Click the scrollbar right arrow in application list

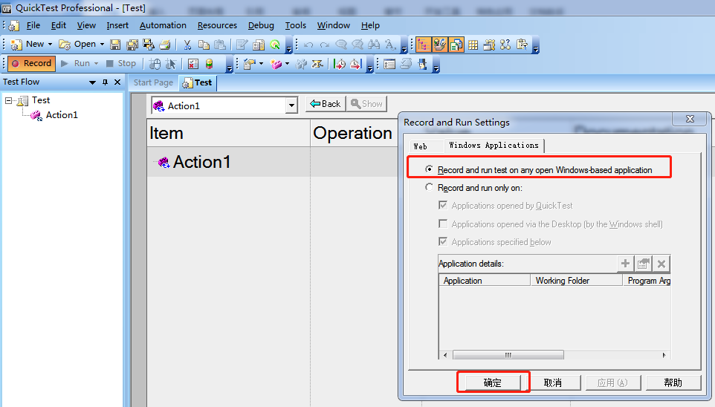pos(664,355)
